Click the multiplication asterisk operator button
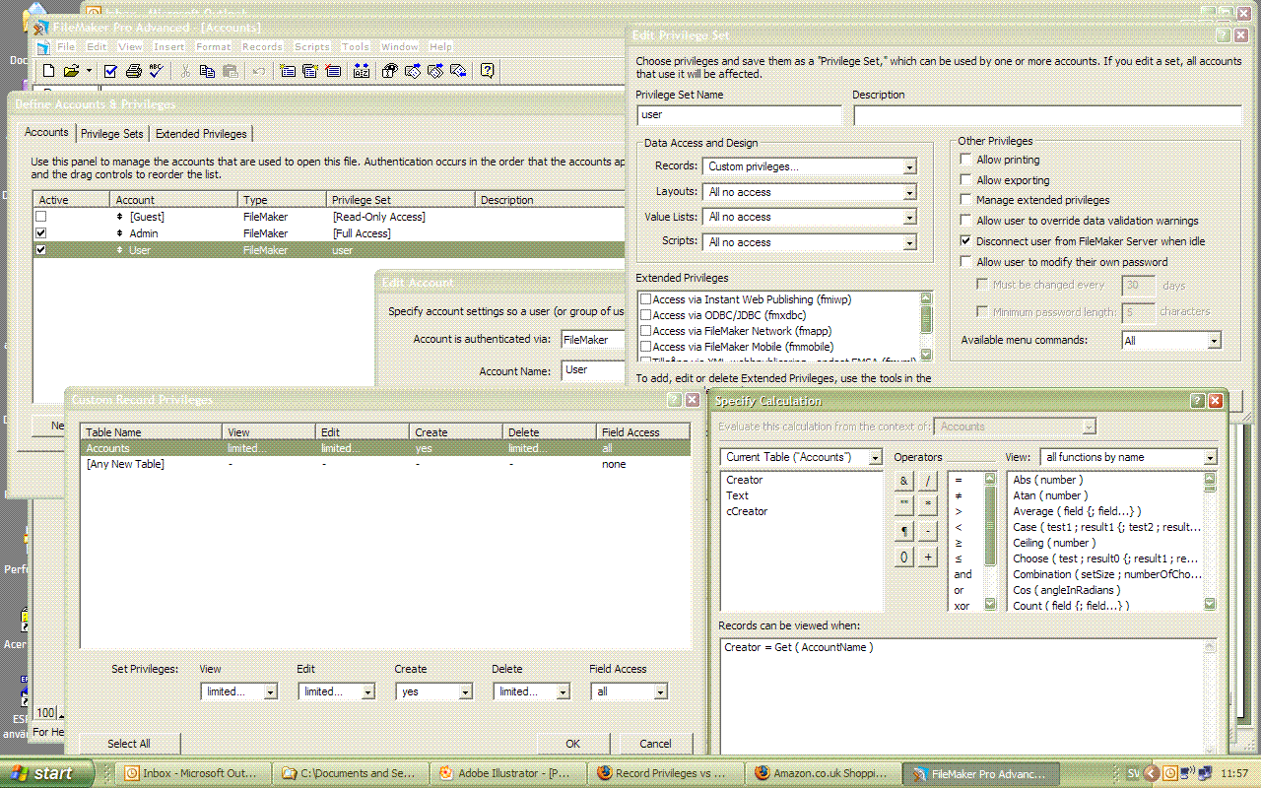This screenshot has width=1261, height=788. pyautogui.click(x=928, y=505)
